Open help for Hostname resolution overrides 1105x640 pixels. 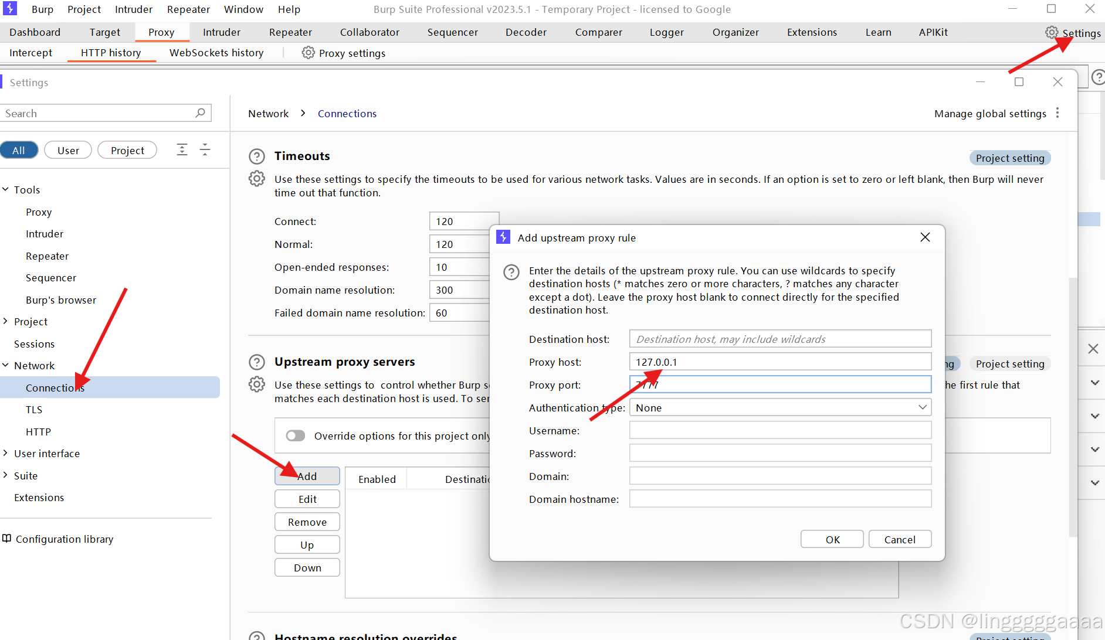click(x=257, y=636)
